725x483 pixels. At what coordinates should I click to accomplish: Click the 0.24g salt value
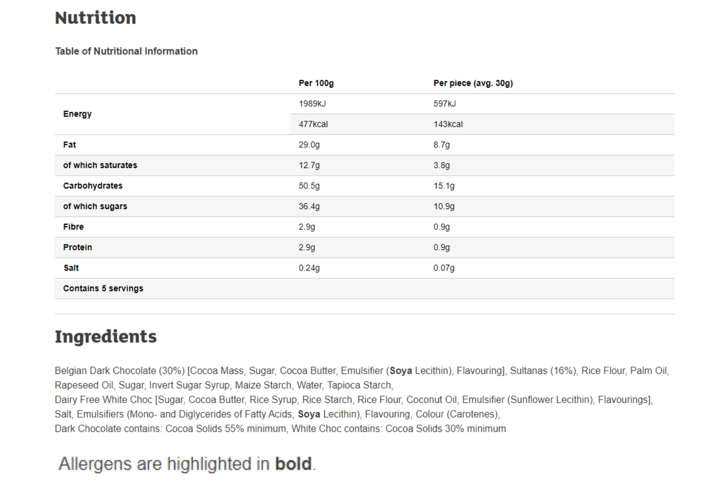pyautogui.click(x=309, y=268)
